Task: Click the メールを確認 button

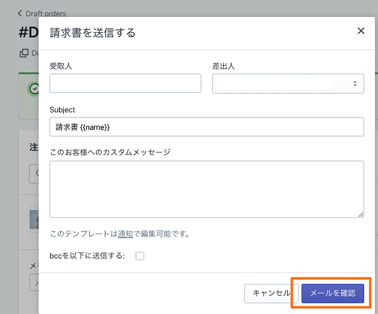Action: [332, 293]
